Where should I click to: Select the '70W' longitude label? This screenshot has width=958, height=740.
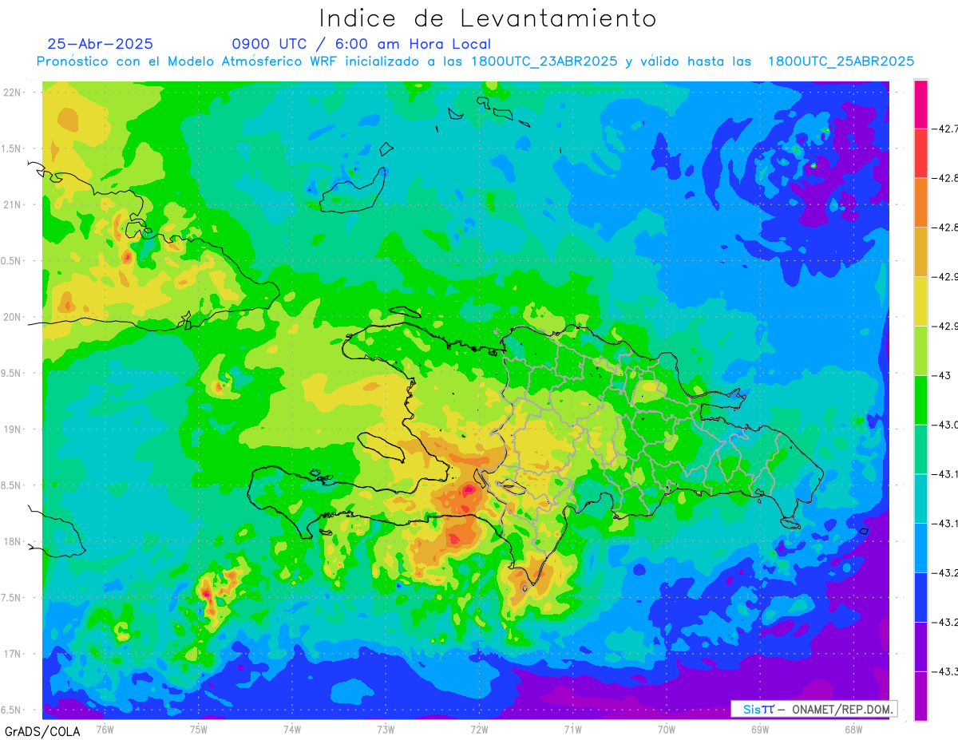click(667, 730)
